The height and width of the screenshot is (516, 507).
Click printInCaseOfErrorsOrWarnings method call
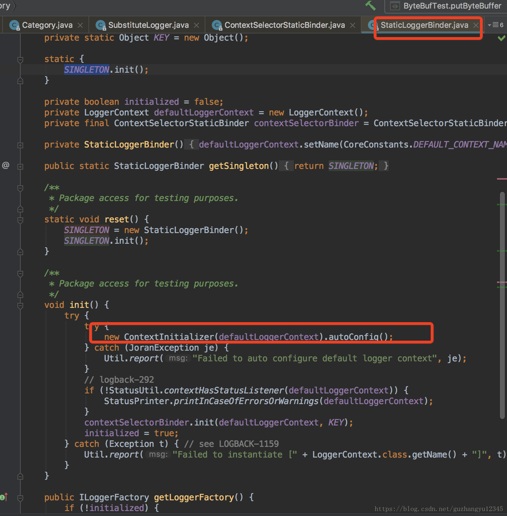(246, 401)
